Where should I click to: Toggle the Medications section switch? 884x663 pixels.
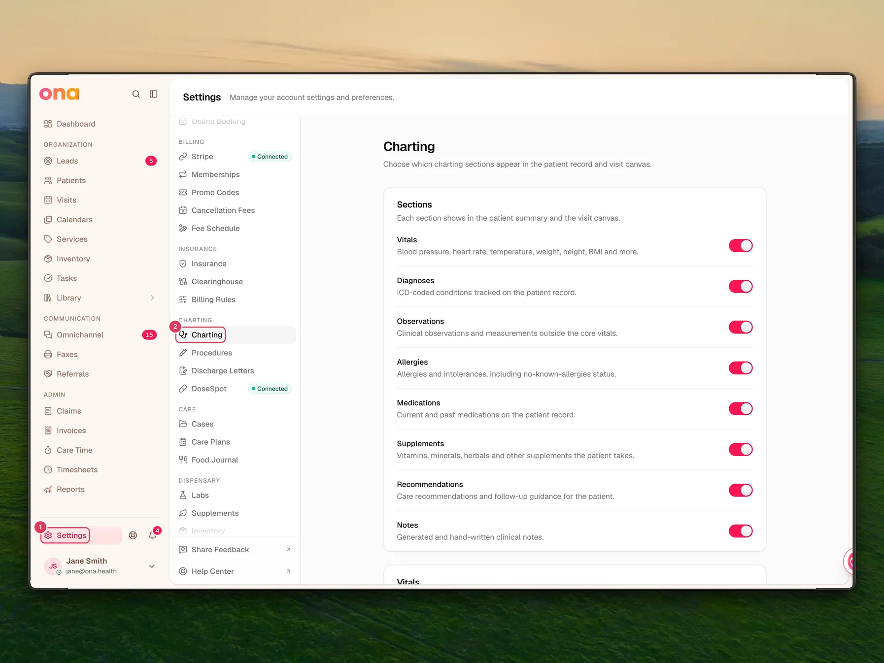pyautogui.click(x=741, y=409)
